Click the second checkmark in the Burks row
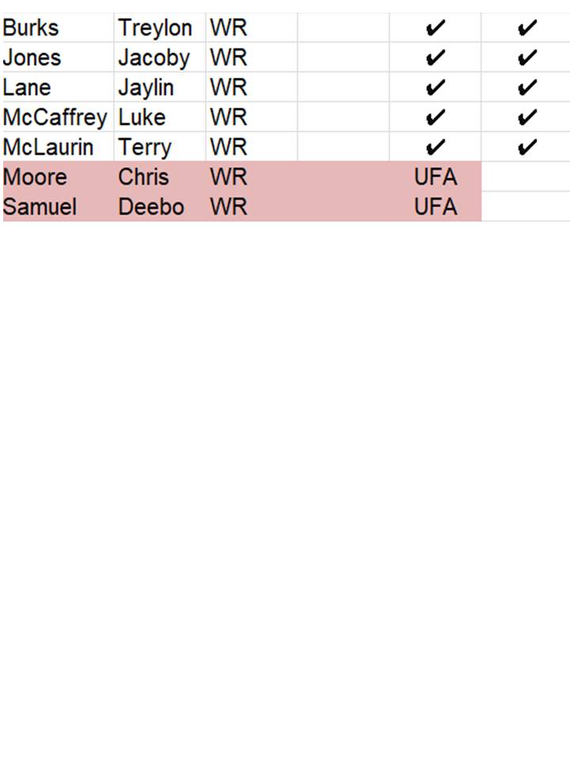This screenshot has height=760, width=570. 526,28
